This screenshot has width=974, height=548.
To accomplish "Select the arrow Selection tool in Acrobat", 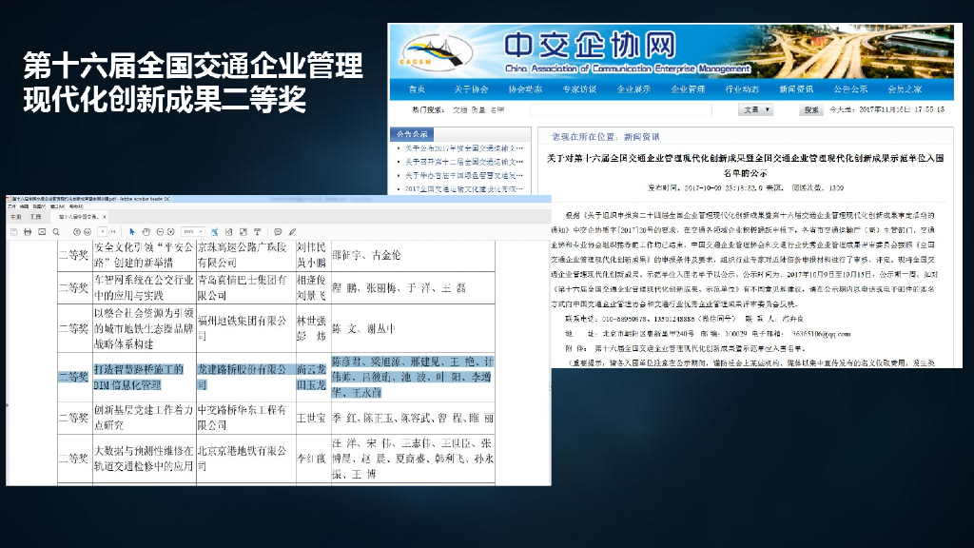I will click(x=131, y=232).
